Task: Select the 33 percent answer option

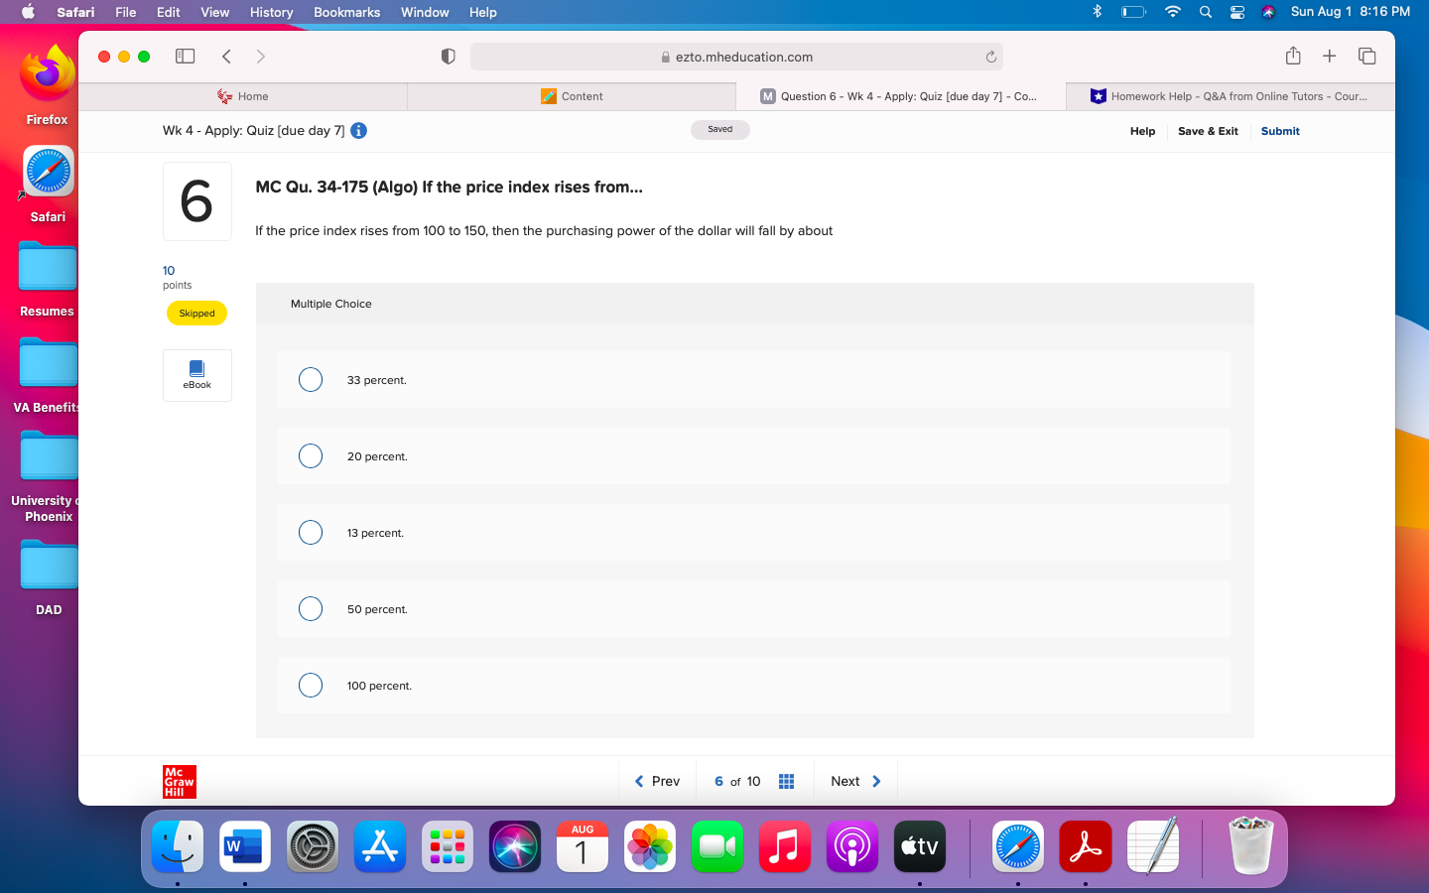Action: click(311, 379)
